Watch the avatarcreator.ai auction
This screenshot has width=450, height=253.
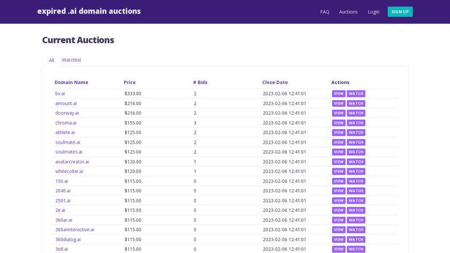tap(356, 162)
